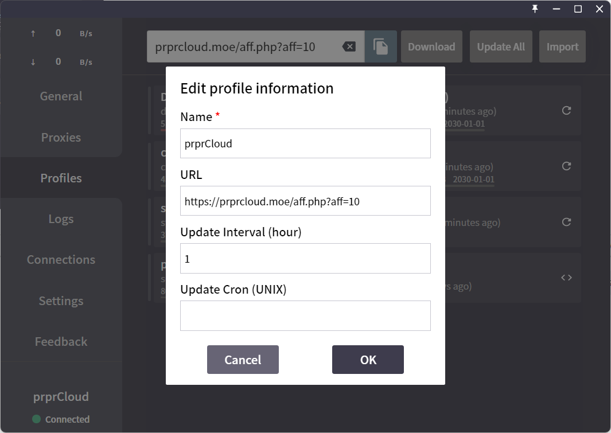Click the empty Update Cron (UNIX) field
Screen dimensions: 611x433
click(305, 315)
